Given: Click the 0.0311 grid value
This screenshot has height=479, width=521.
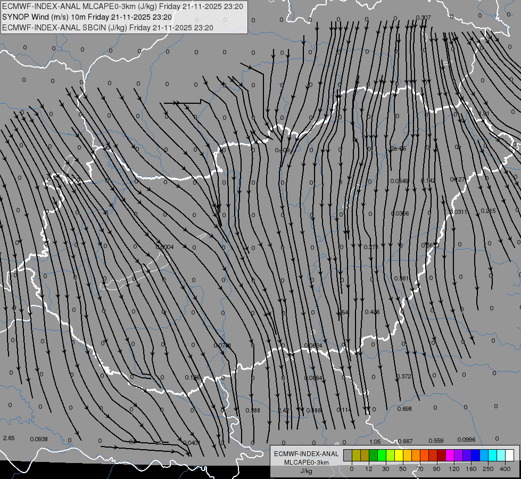Looking at the screenshot, I should 458,212.
